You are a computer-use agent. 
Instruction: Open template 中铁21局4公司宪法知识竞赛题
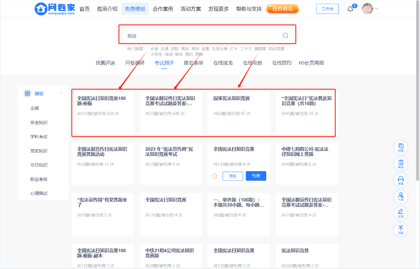[x=171, y=255]
